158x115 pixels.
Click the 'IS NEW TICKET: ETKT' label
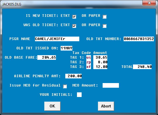[48, 16]
